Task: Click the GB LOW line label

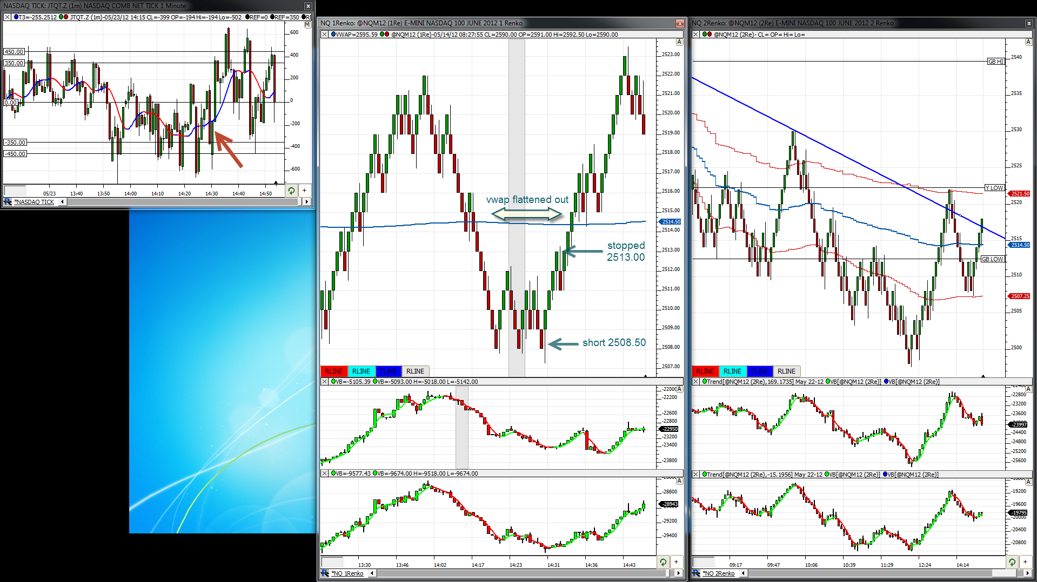Action: coord(992,259)
